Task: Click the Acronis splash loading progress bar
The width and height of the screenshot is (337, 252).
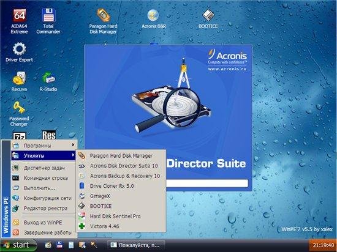Action: (207, 183)
